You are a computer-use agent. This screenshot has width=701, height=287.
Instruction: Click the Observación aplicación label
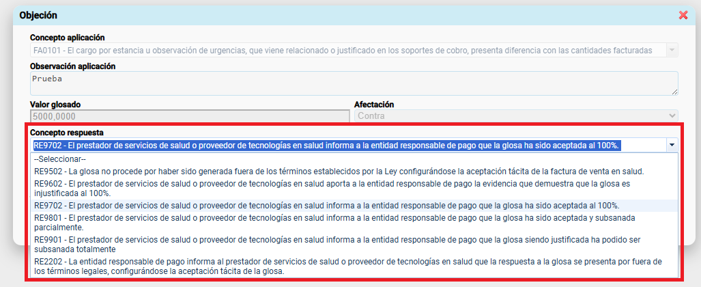coord(73,66)
